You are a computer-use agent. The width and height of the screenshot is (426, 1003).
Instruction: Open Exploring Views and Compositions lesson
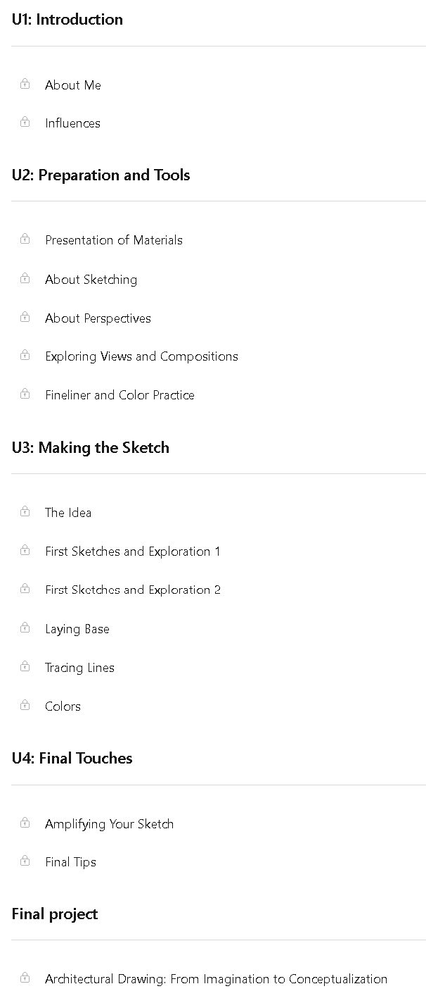(141, 356)
